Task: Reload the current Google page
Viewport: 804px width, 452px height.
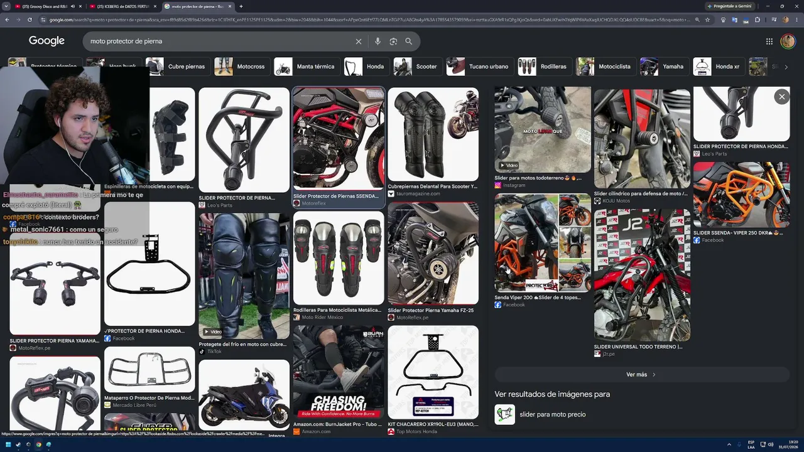Action: (x=30, y=19)
